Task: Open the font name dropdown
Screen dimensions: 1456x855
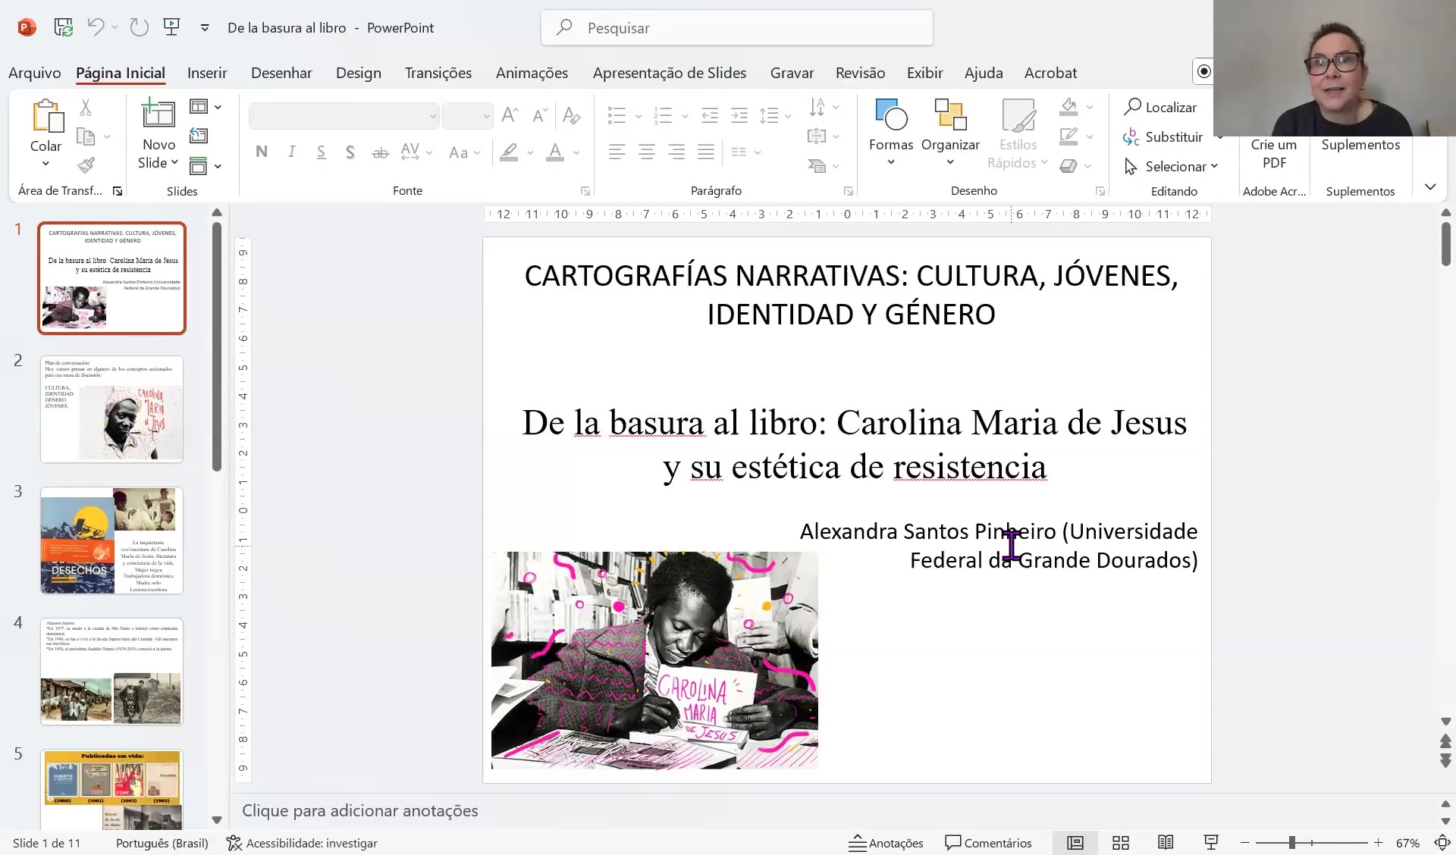Action: (431, 115)
